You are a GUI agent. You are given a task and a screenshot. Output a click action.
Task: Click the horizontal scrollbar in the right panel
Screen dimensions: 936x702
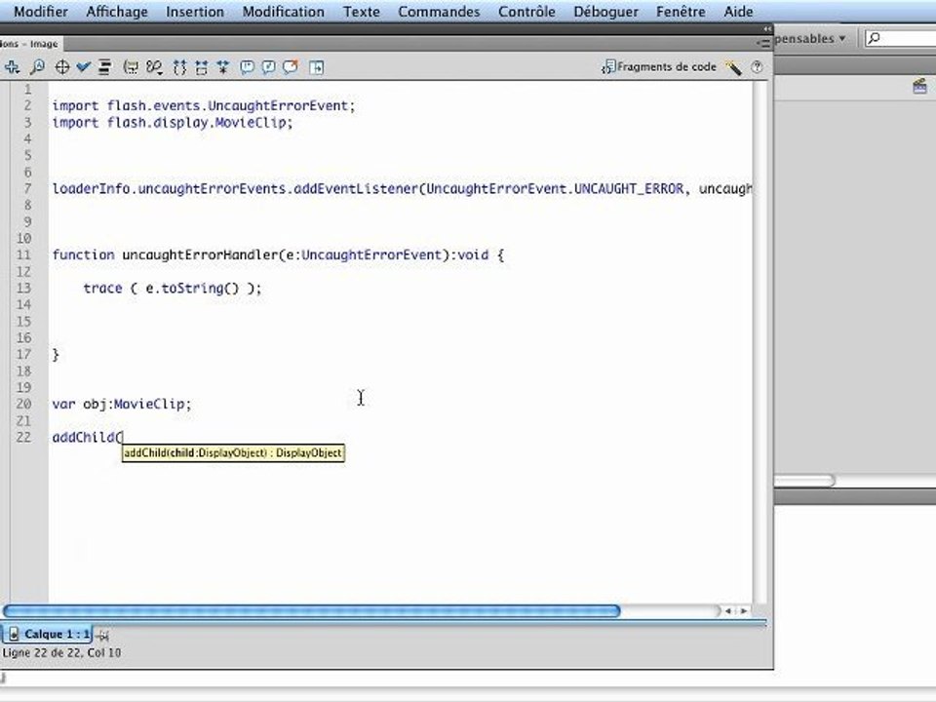[804, 481]
